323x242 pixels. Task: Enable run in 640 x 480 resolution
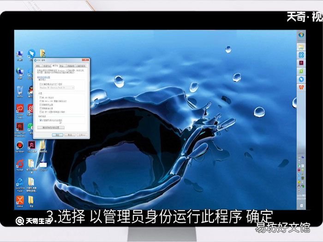pos(41,101)
